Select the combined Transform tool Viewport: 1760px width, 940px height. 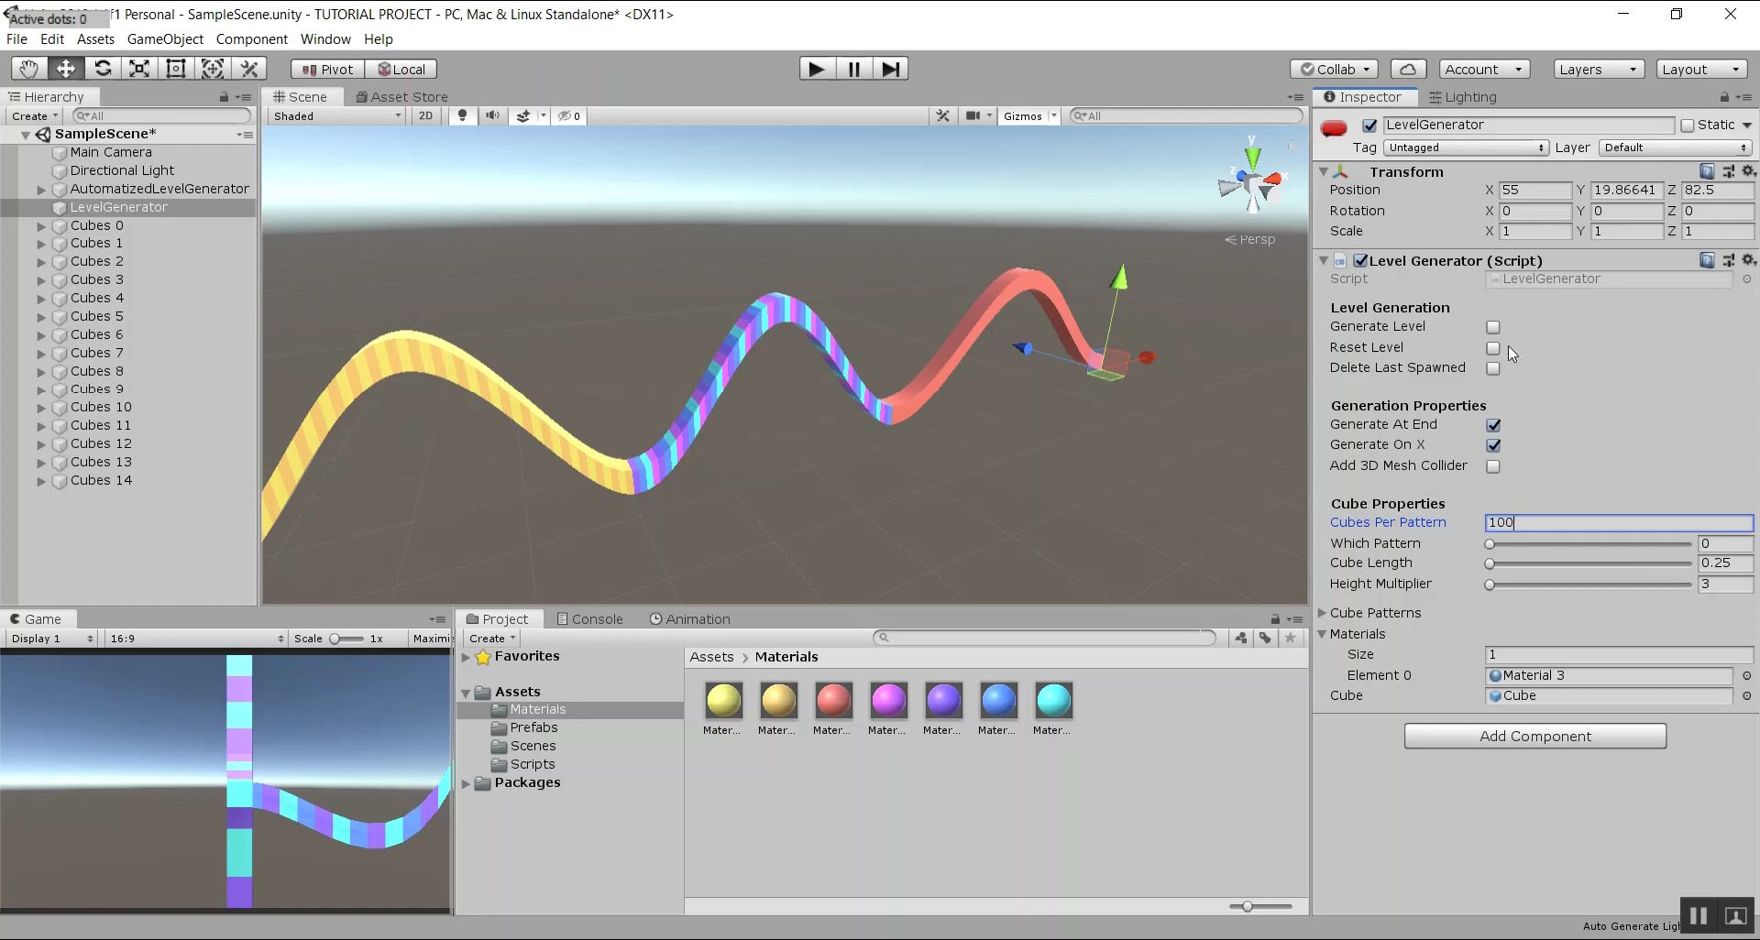(213, 69)
